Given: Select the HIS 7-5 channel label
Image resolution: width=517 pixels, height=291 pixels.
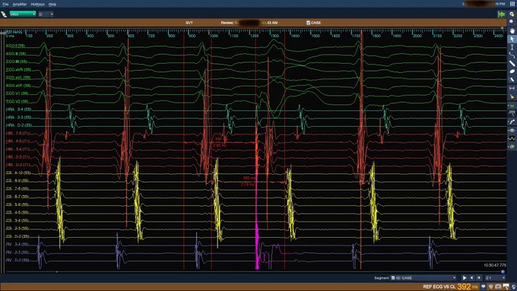Looking at the screenshot, I should (x=17, y=133).
